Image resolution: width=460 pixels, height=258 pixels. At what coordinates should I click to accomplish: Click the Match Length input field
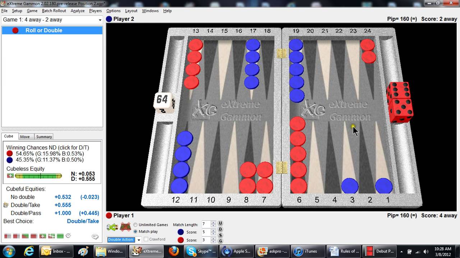[x=206, y=224]
